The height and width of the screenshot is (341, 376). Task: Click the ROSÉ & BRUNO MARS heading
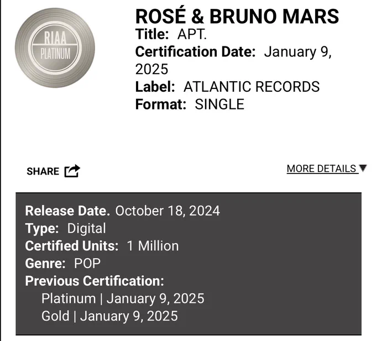[237, 16]
